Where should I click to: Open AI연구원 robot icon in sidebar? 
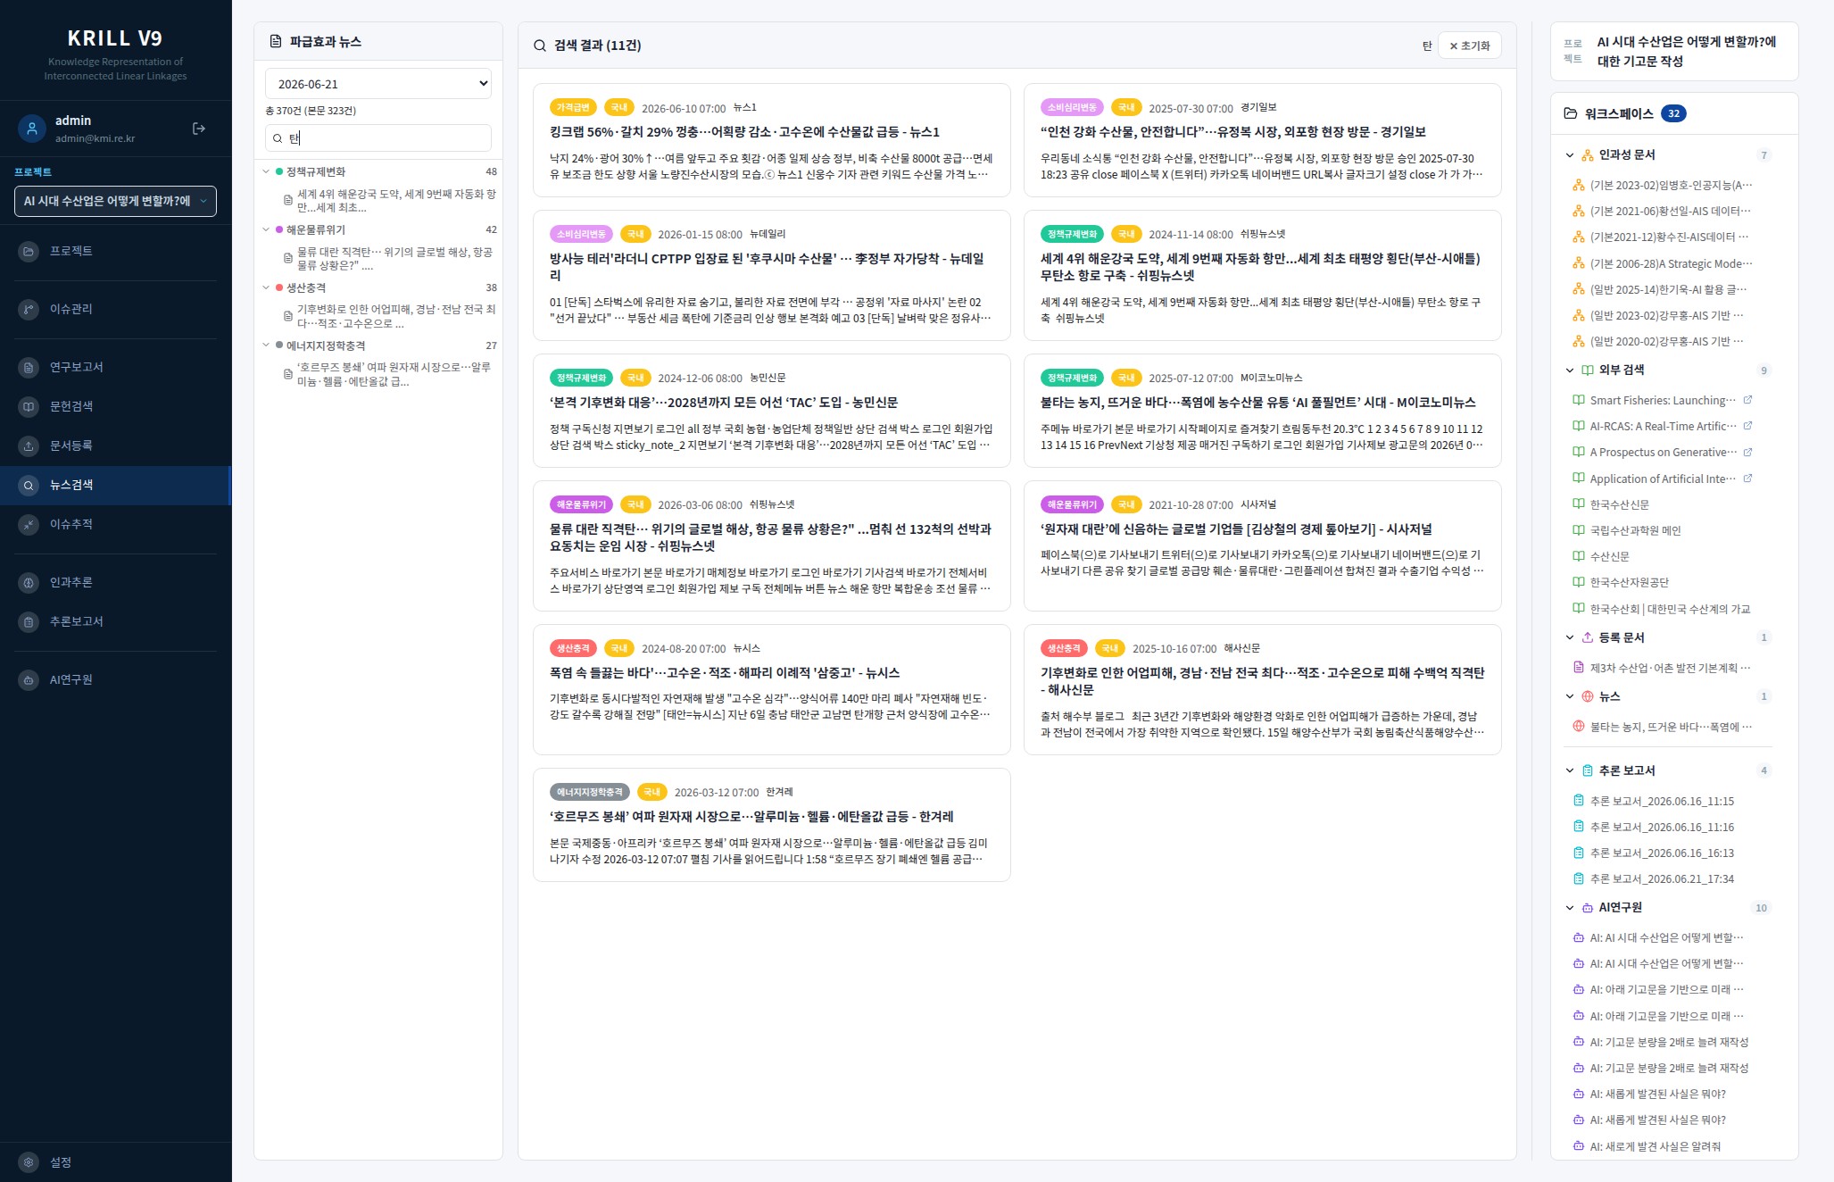[29, 679]
